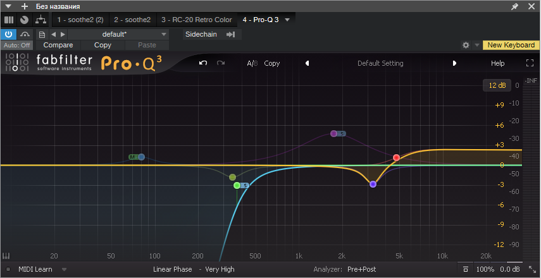Expand the arrow beside the gear icon
This screenshot has width=541, height=278.
tap(477, 45)
